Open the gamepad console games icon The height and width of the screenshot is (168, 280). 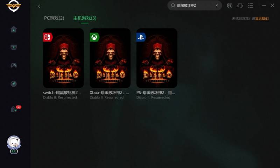coord(14,65)
